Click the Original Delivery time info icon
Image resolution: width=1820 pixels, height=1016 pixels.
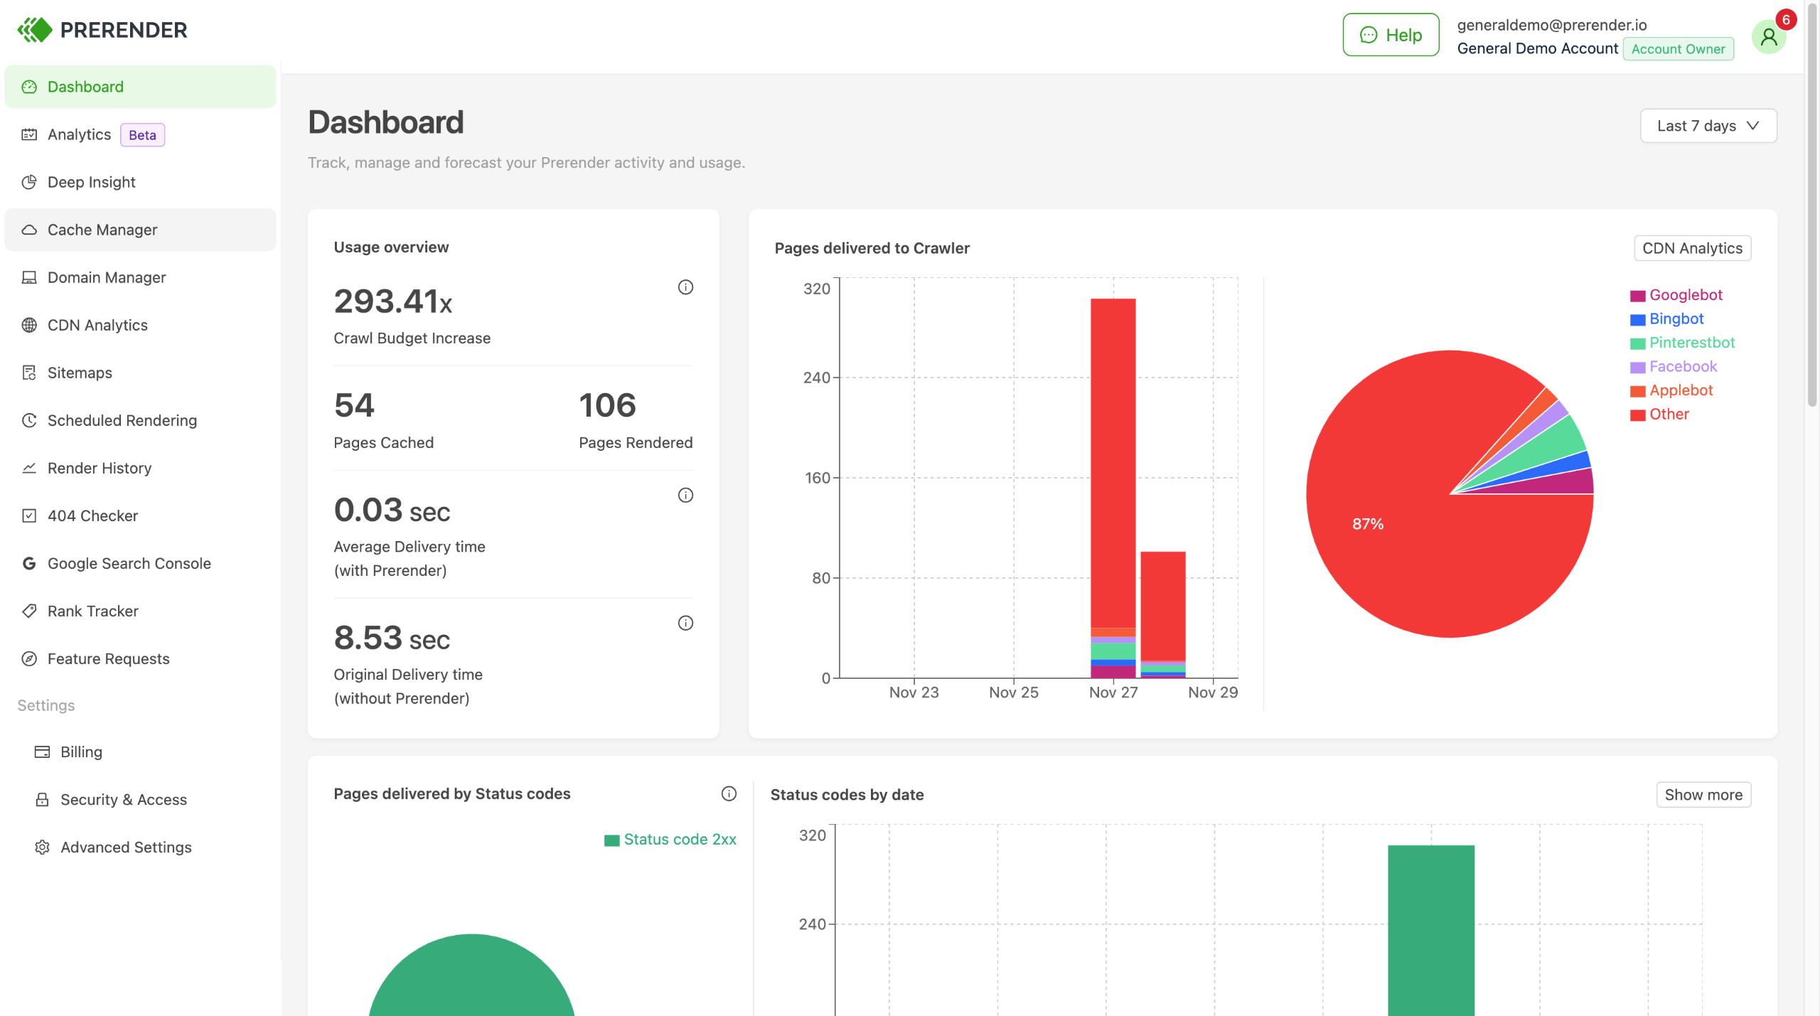685,624
